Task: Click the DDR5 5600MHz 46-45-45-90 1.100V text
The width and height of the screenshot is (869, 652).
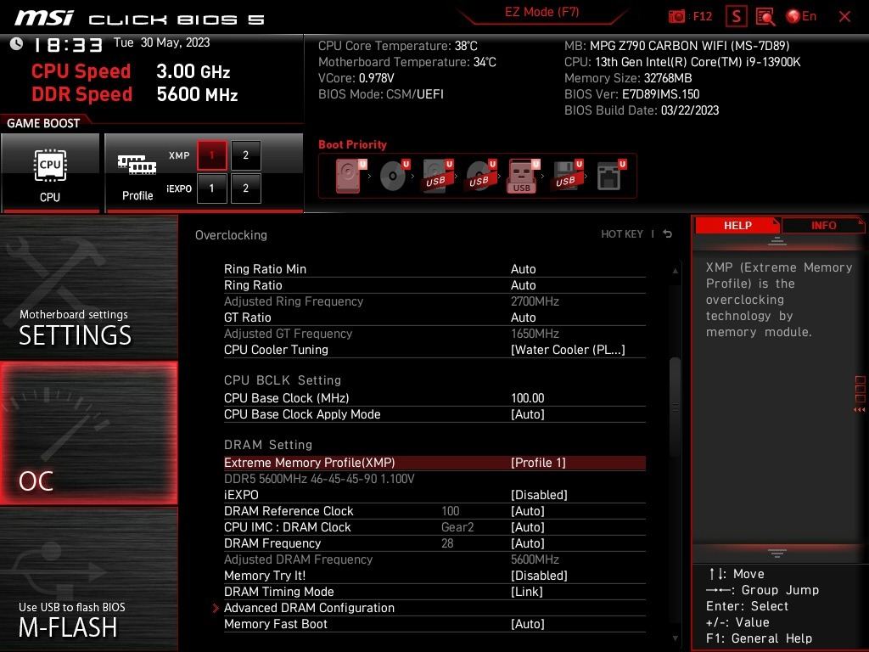Action: (319, 479)
